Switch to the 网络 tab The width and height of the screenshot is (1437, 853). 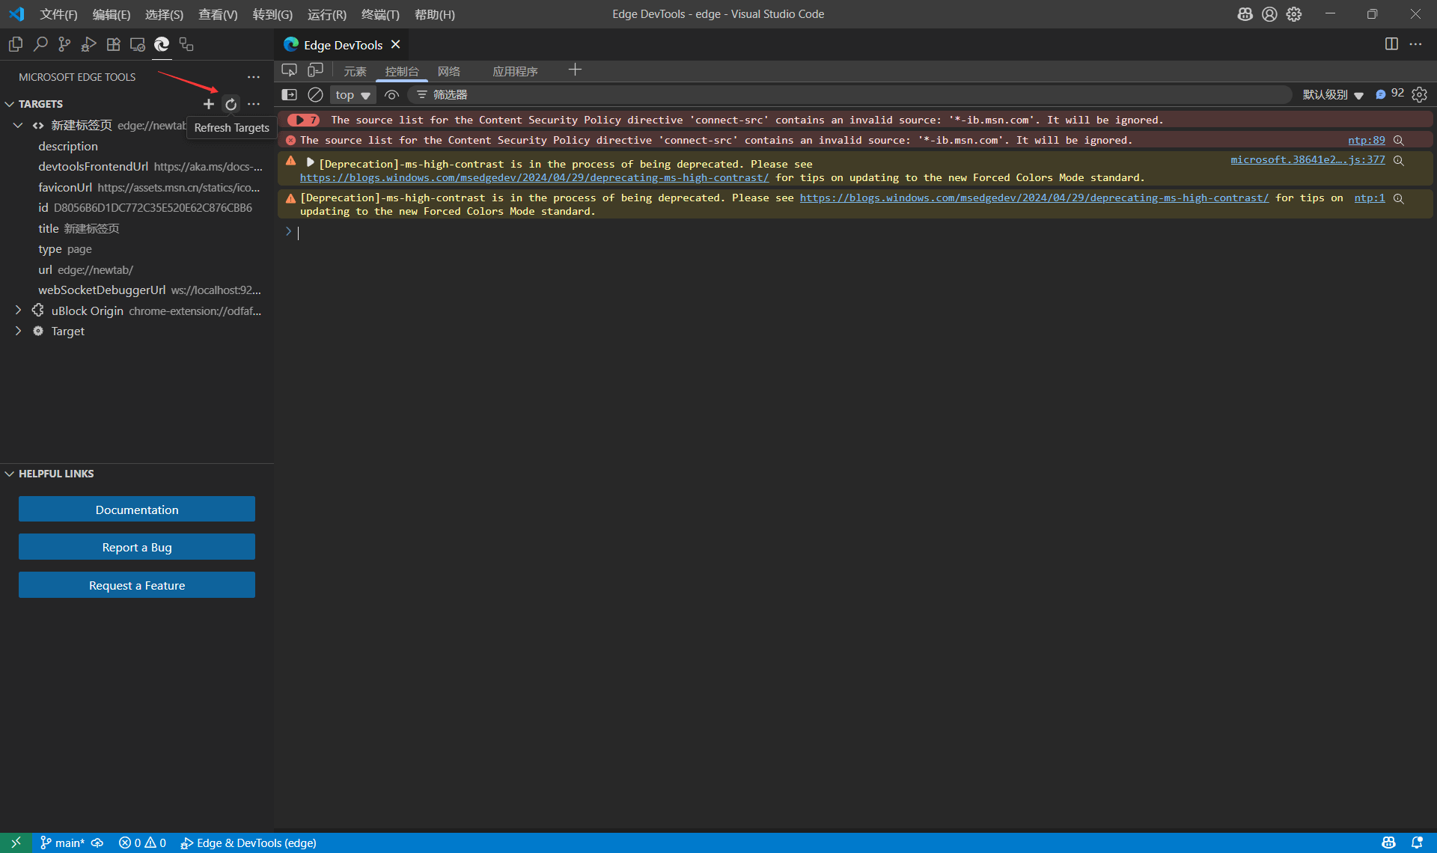[x=449, y=71]
